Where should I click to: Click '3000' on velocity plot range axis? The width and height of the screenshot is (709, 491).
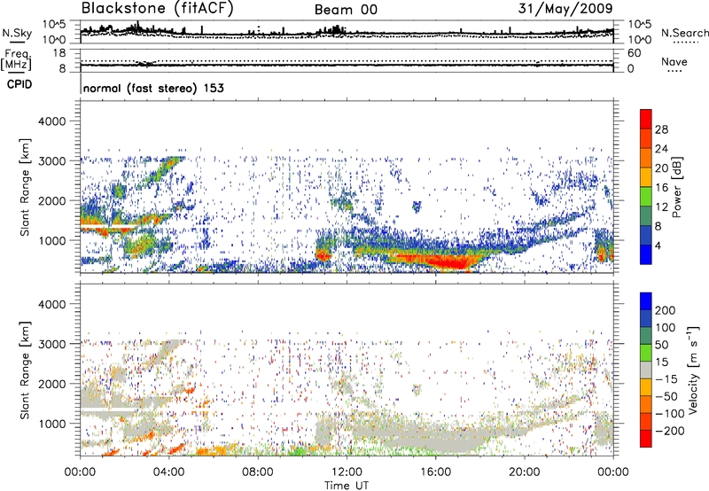[52, 344]
